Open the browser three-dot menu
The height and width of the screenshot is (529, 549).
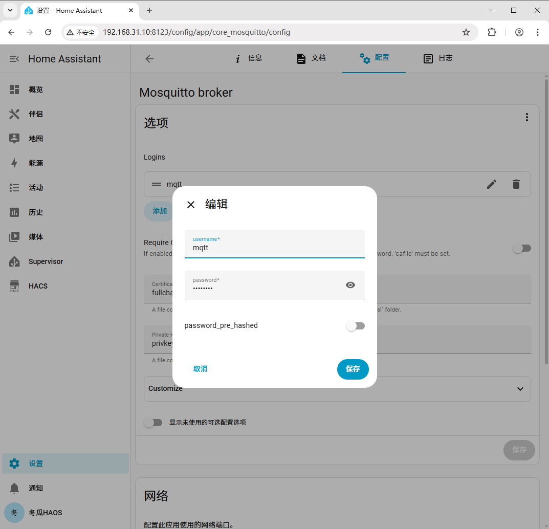pyautogui.click(x=537, y=32)
